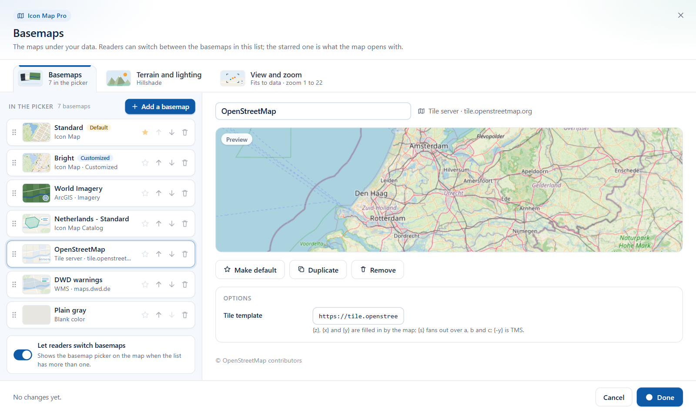Click the gold default star on Standard
The width and height of the screenshot is (696, 413).
(x=145, y=132)
